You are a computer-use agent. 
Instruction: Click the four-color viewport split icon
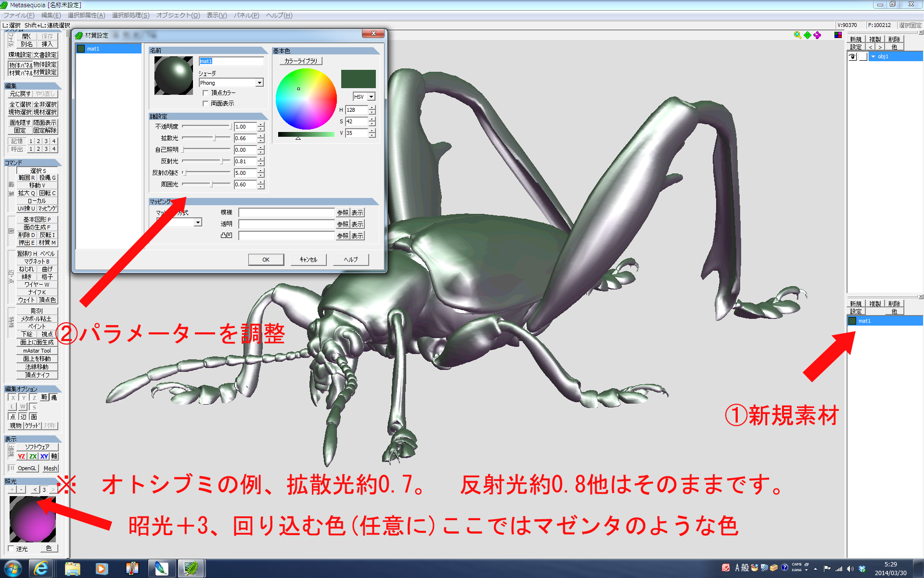[x=838, y=35]
